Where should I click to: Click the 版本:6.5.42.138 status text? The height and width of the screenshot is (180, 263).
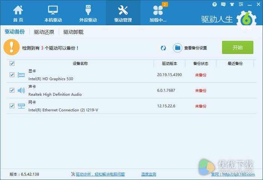point(24,174)
